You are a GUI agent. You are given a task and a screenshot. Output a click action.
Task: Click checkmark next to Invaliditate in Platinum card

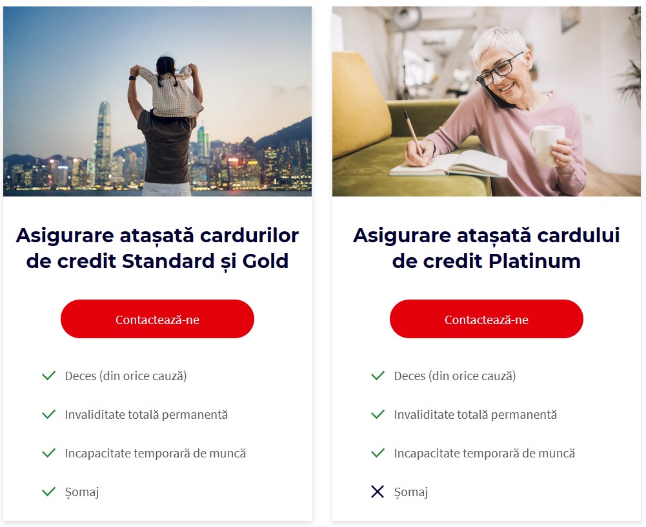tap(378, 414)
